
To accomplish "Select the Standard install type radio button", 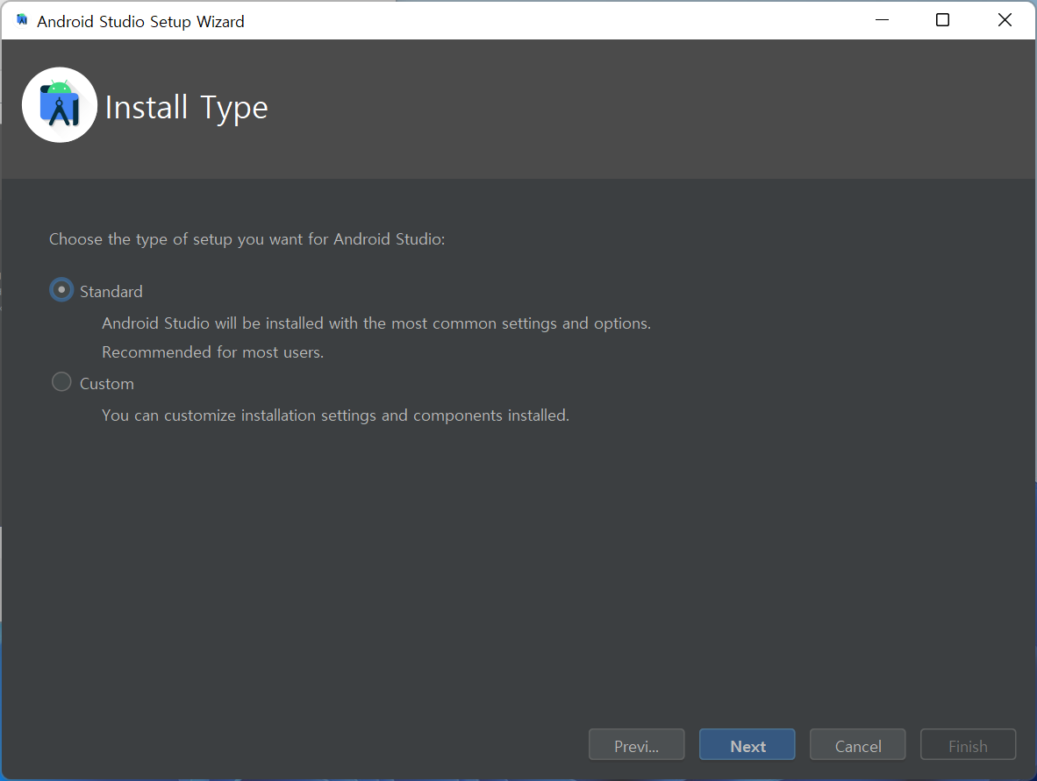I will (61, 290).
